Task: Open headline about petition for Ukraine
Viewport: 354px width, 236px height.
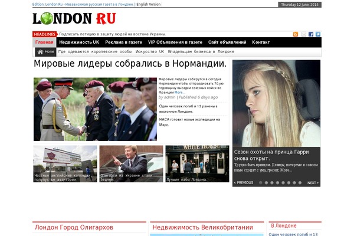Action: tap(113, 34)
